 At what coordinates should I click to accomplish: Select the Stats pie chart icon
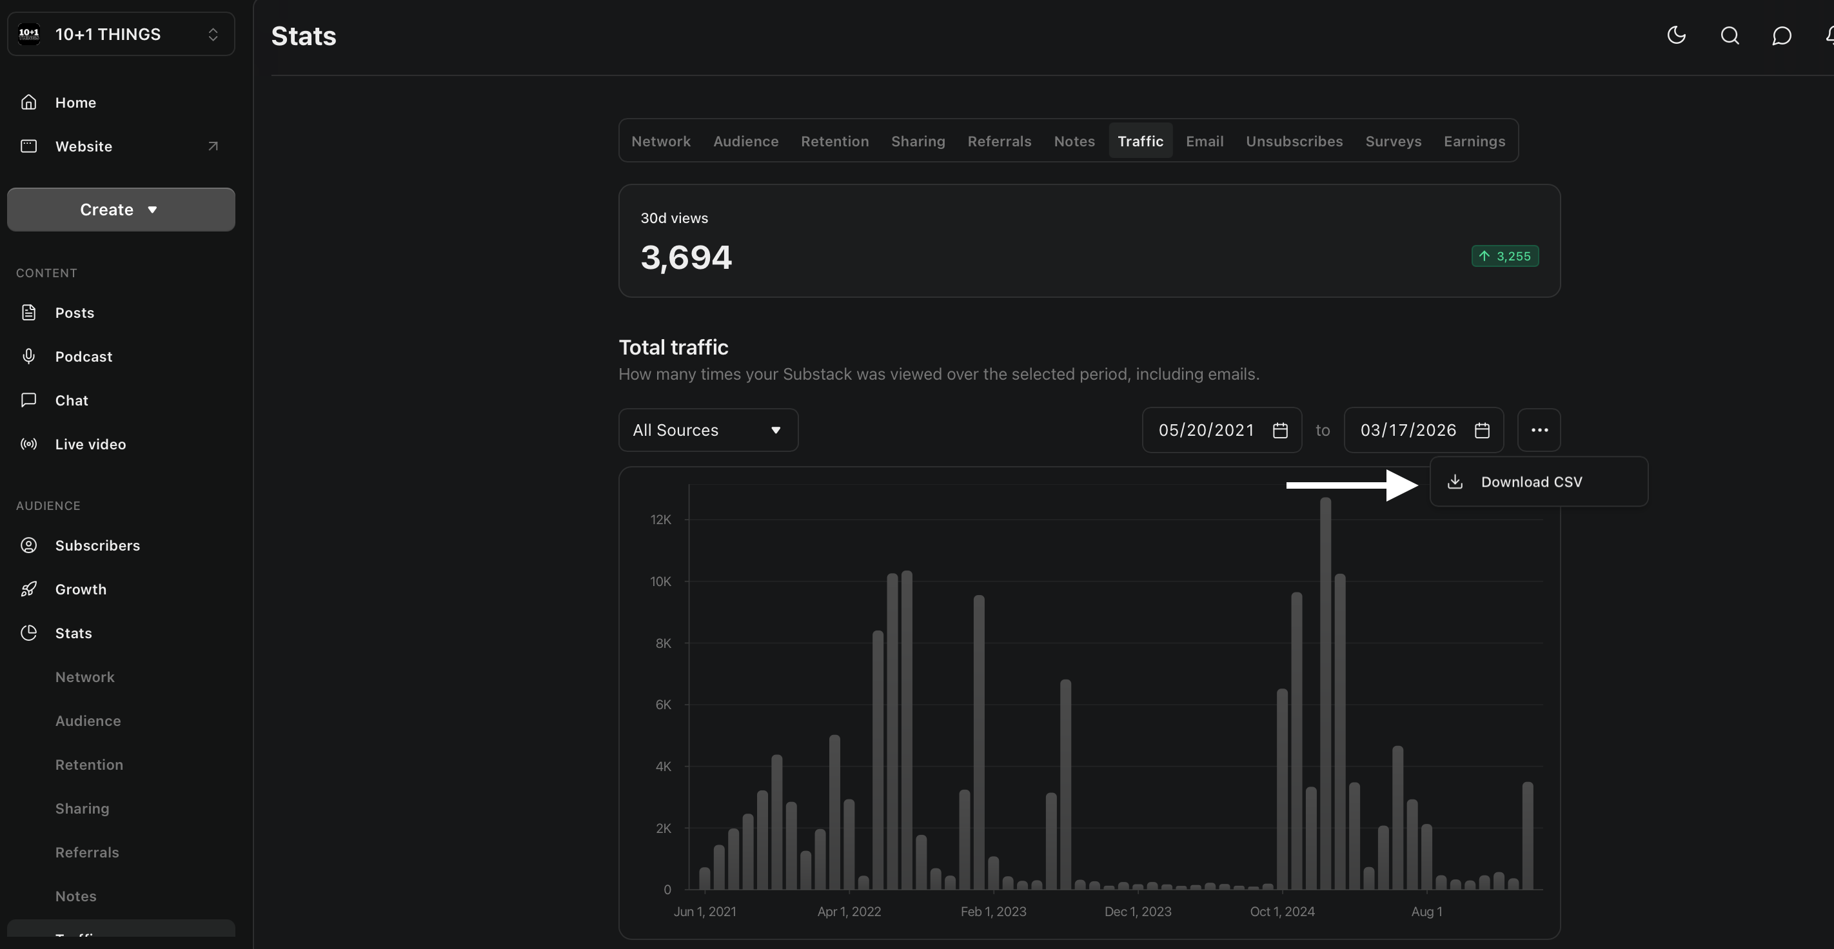pyautogui.click(x=28, y=632)
